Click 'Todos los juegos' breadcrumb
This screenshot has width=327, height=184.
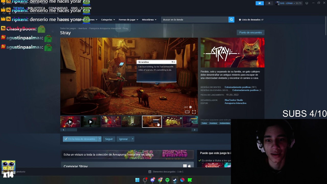coord(68,28)
